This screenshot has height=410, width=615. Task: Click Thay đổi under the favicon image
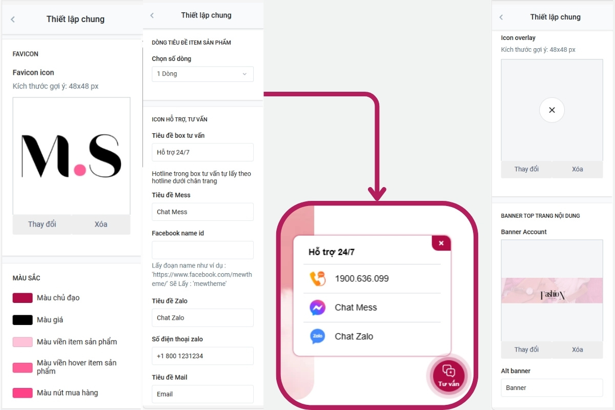42,224
